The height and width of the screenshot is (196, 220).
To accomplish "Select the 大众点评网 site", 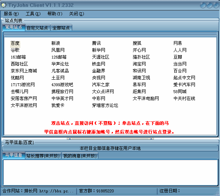I will coord(103,92).
